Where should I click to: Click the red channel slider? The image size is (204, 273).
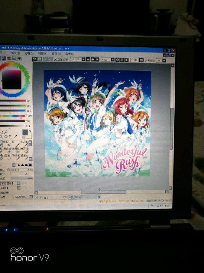(x=13, y=101)
